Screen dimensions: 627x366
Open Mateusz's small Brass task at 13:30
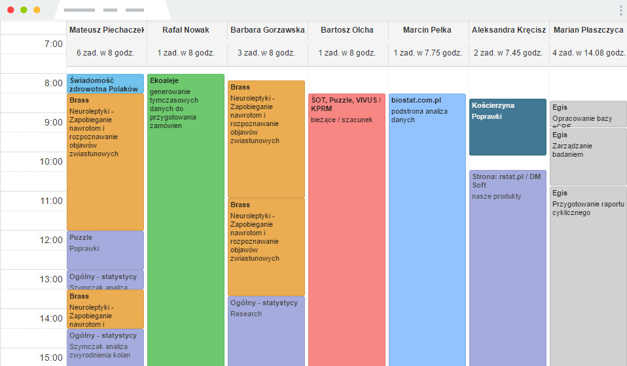[x=105, y=309]
